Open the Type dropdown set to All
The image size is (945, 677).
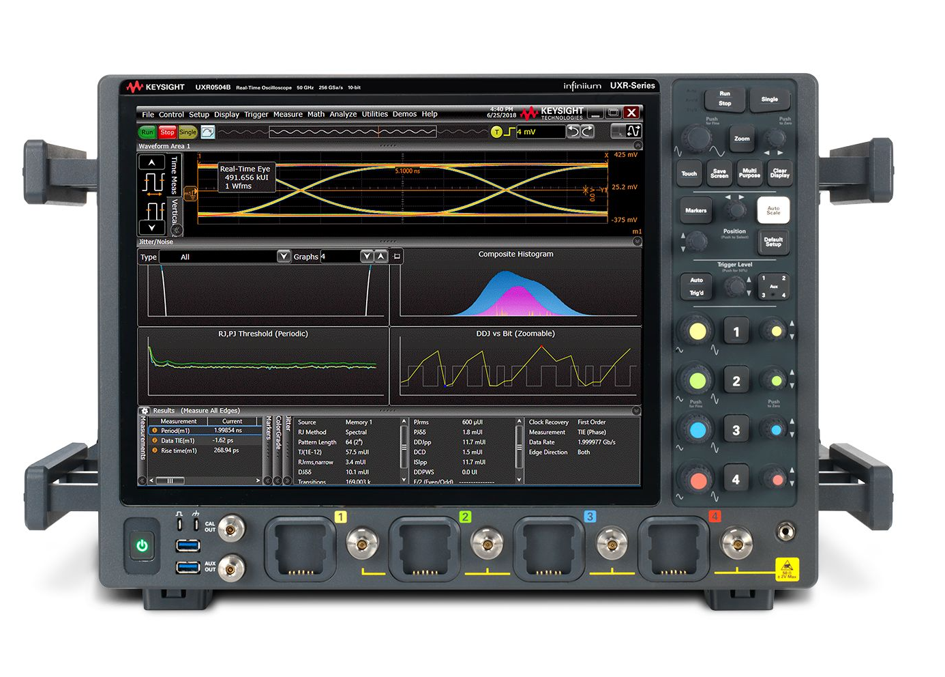pyautogui.click(x=284, y=257)
